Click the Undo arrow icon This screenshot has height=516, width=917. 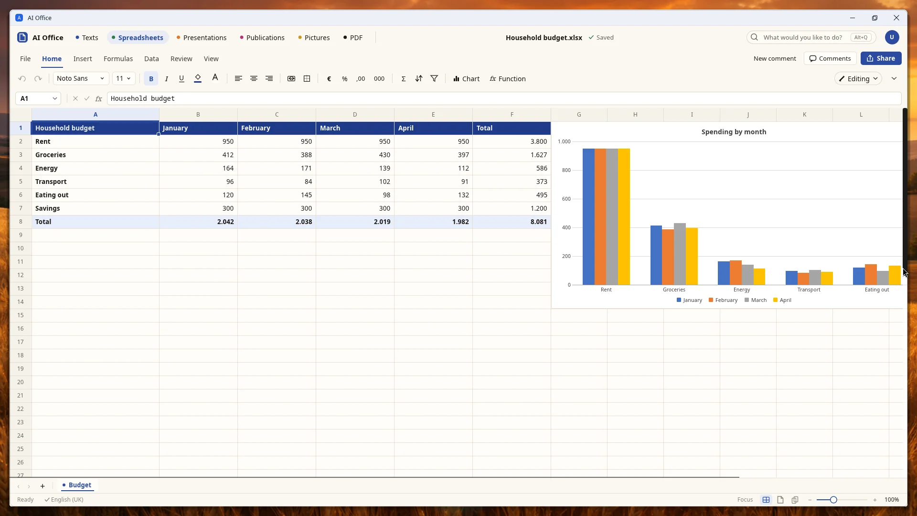point(22,79)
